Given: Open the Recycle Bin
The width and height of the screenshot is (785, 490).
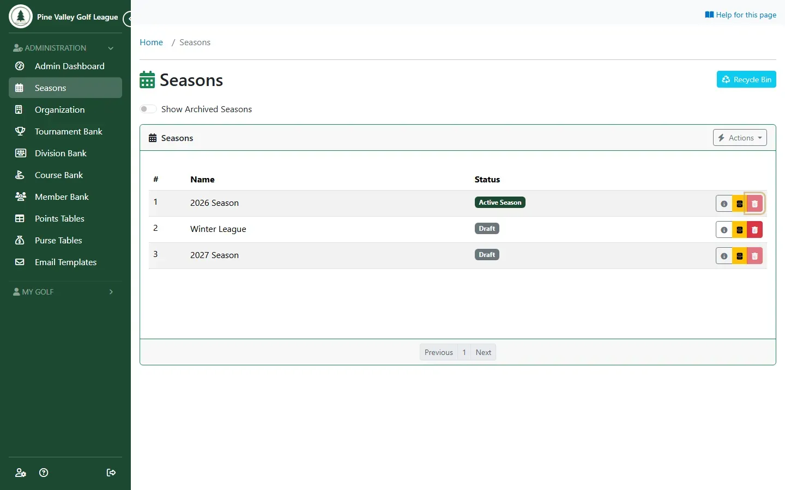Looking at the screenshot, I should tap(746, 79).
